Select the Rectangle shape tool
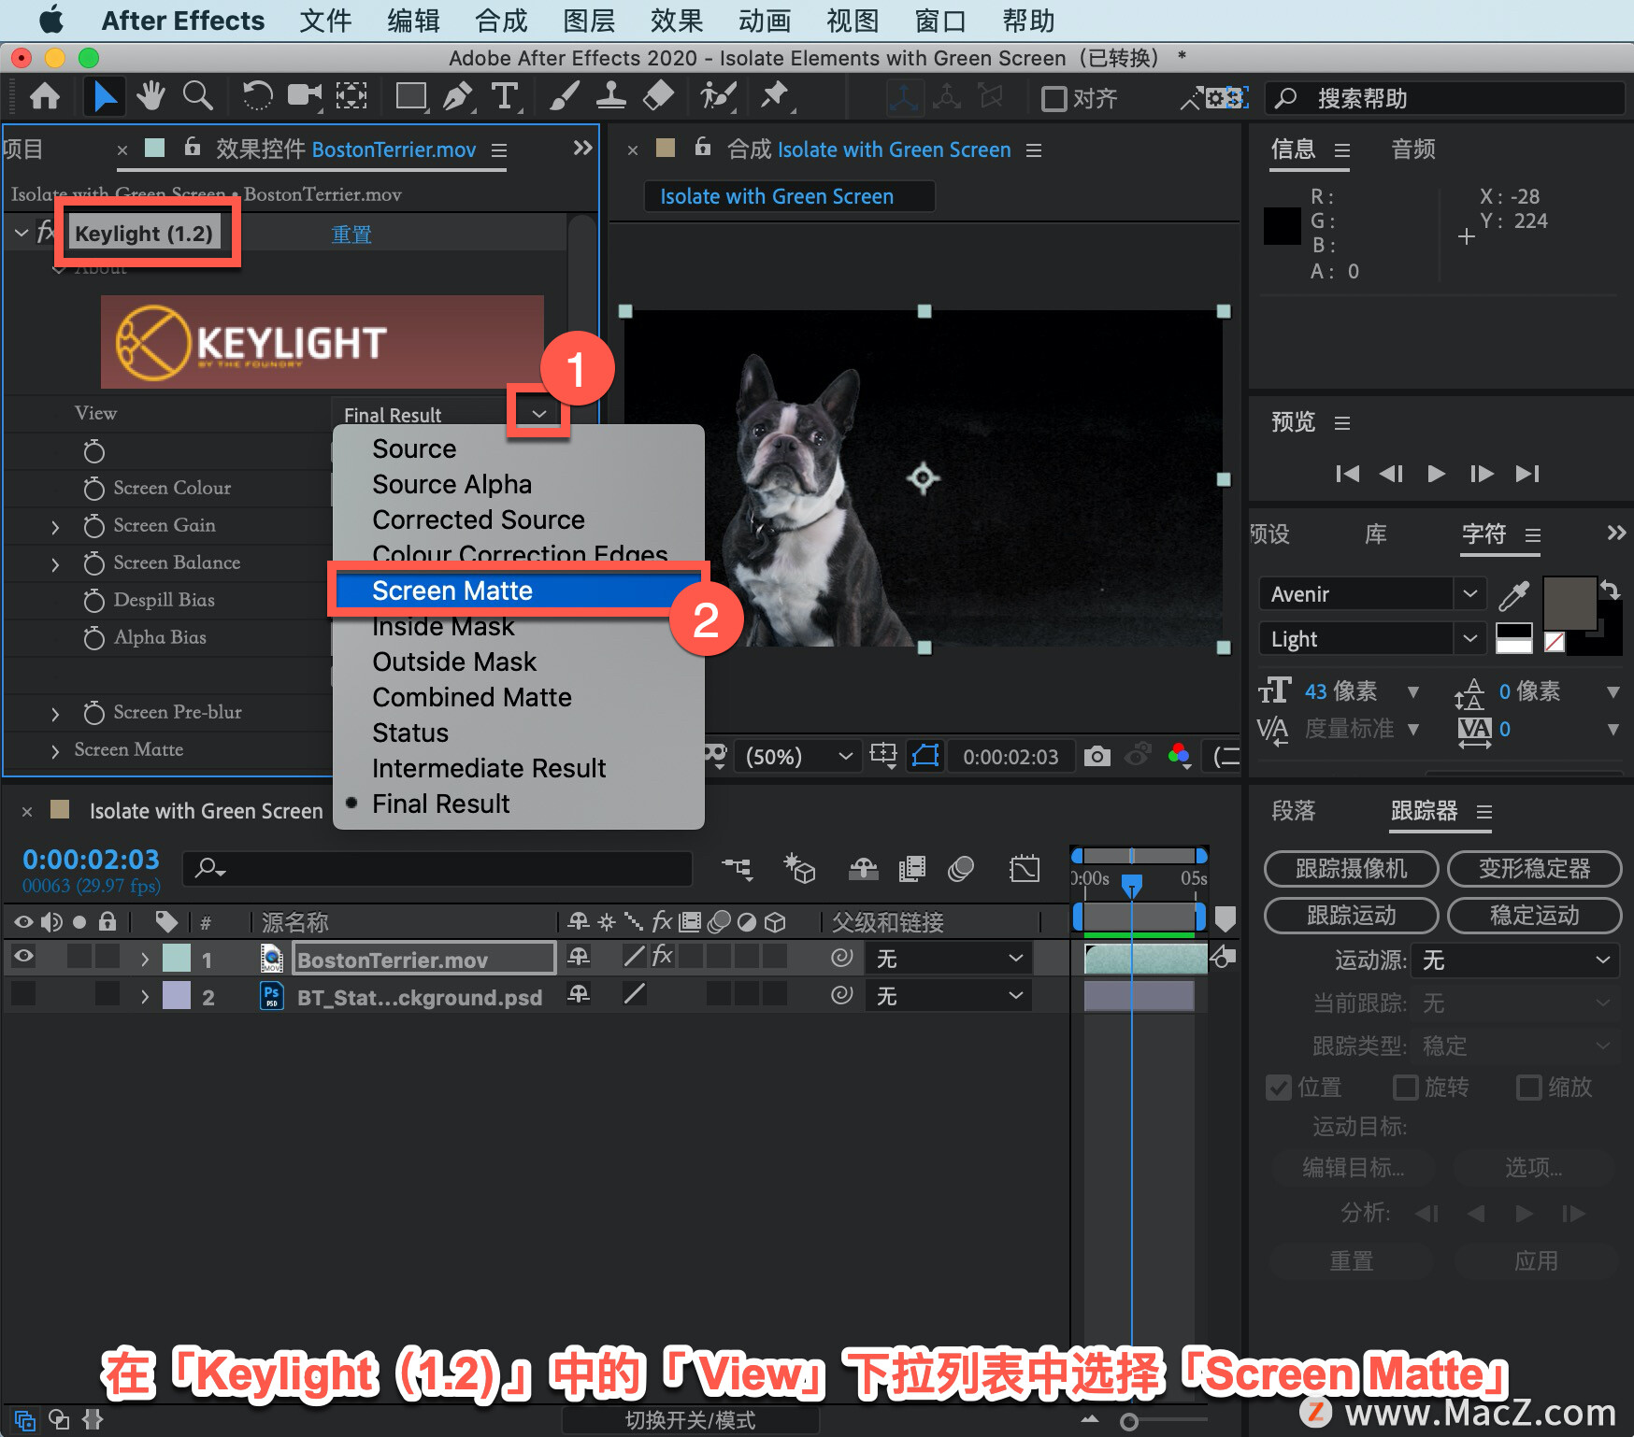 [x=411, y=96]
